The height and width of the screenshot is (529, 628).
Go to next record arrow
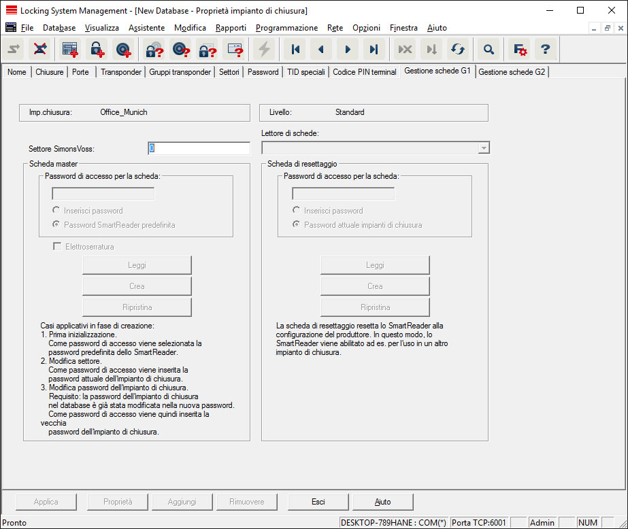347,49
